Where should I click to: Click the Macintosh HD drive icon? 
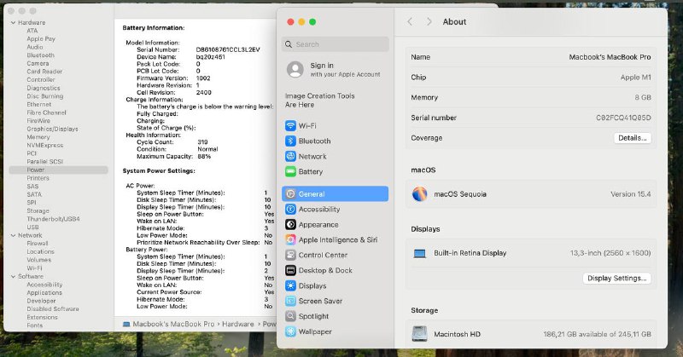[419, 334]
